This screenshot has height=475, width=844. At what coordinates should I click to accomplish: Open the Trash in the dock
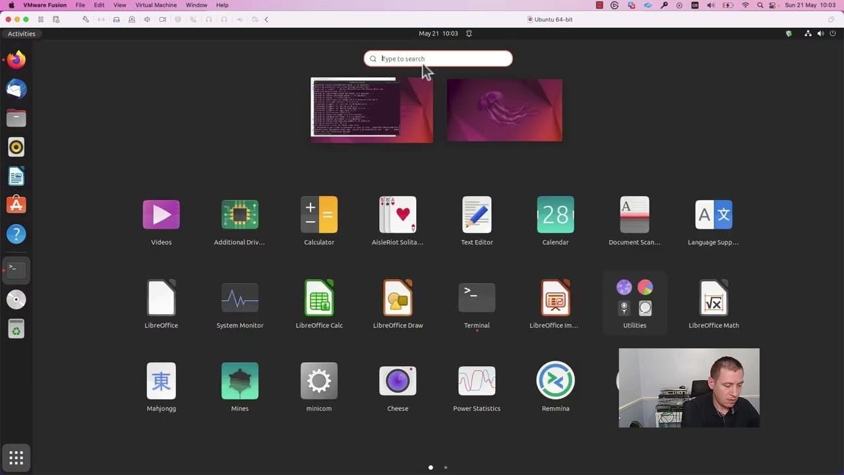tap(16, 329)
